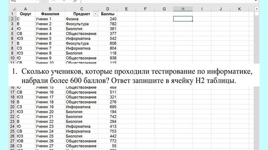Select the С cell in row 22
268x150 pixels.
[x=26, y=117]
